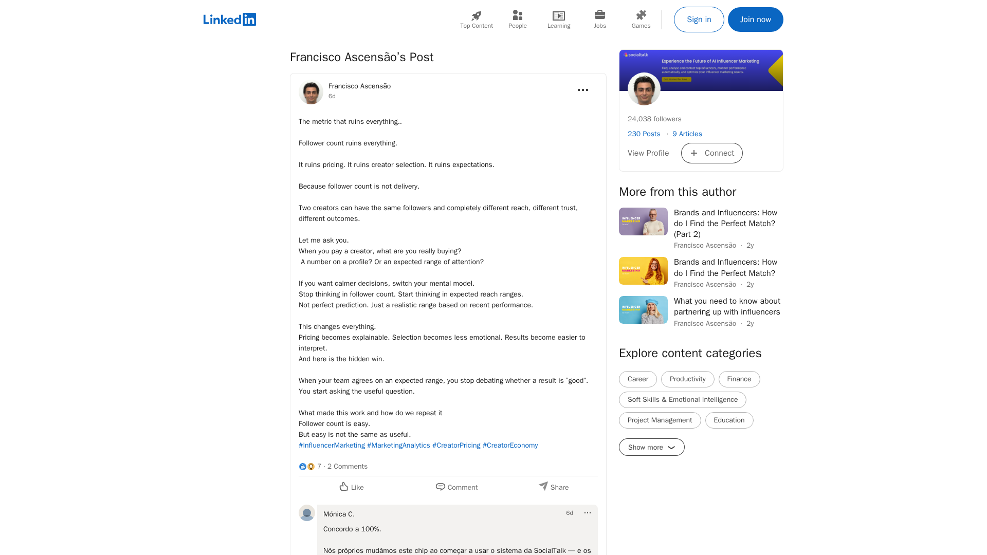Select the Finance category chip
The height and width of the screenshot is (555, 987).
point(739,379)
